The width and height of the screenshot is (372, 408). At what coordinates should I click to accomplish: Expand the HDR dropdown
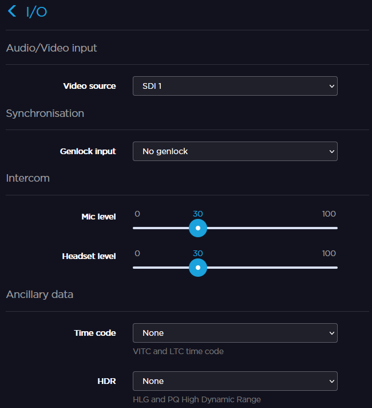point(235,381)
